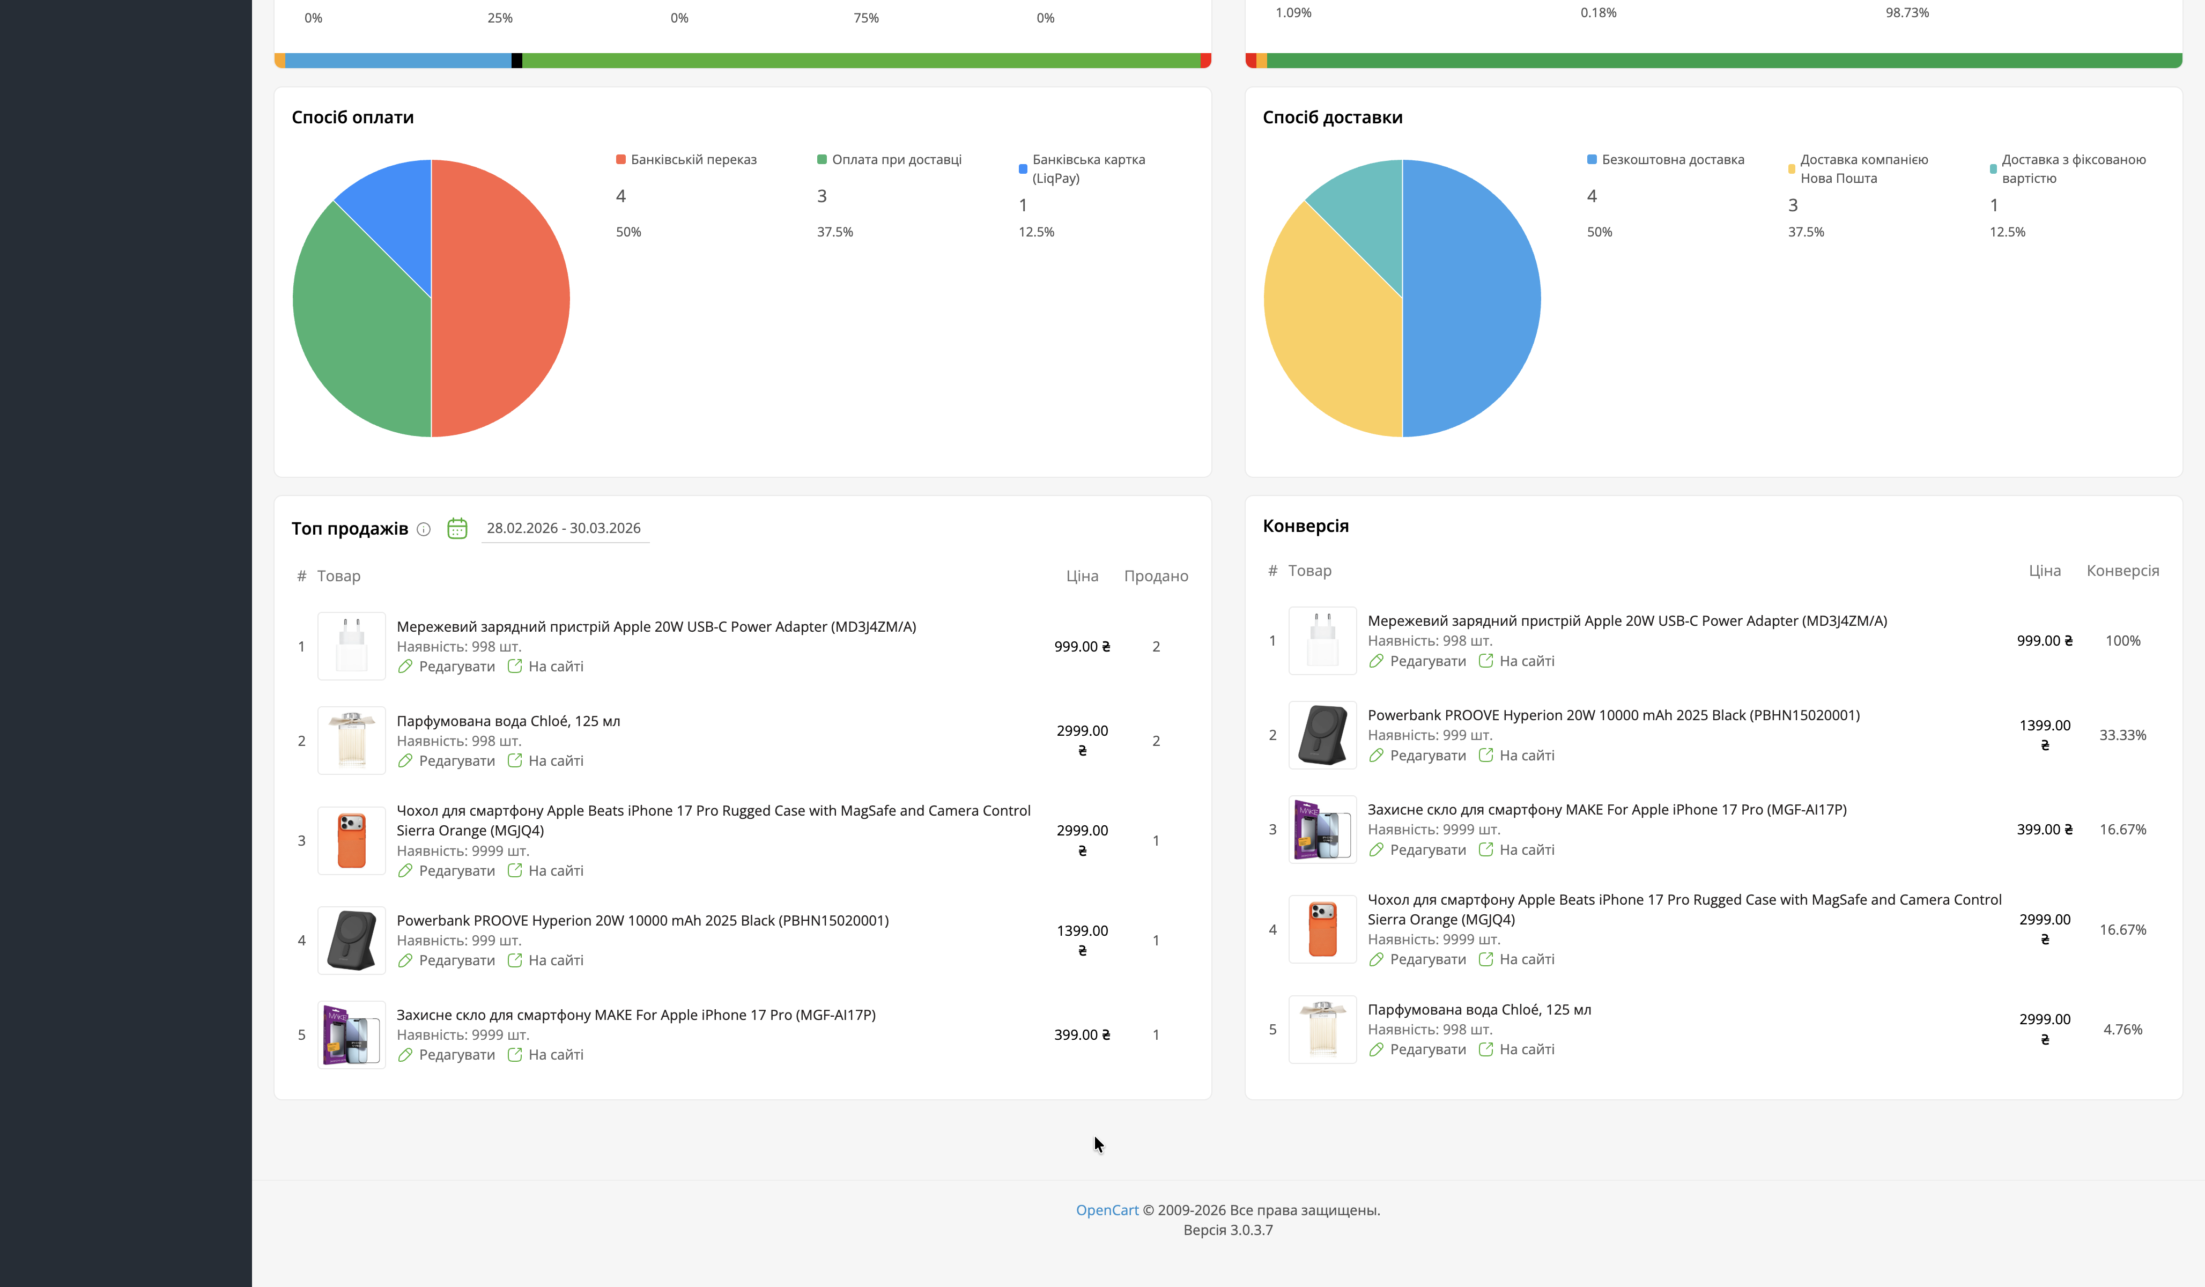The height and width of the screenshot is (1287, 2205).
Task: Click external link icon for Парфумована вода in Конверсія
Action: pos(1486,1049)
